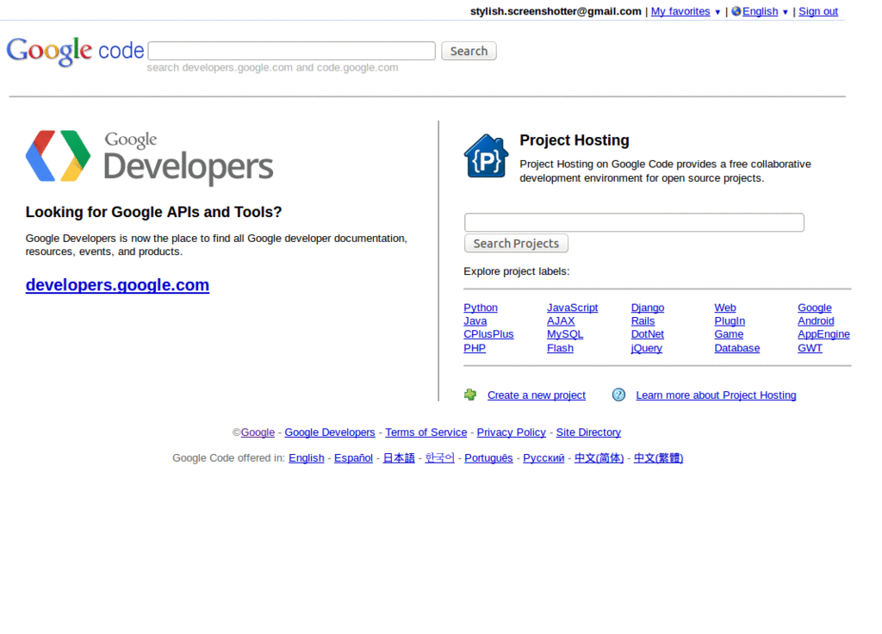This screenshot has height=634, width=882.
Task: Open the My favorites link
Action: point(680,11)
